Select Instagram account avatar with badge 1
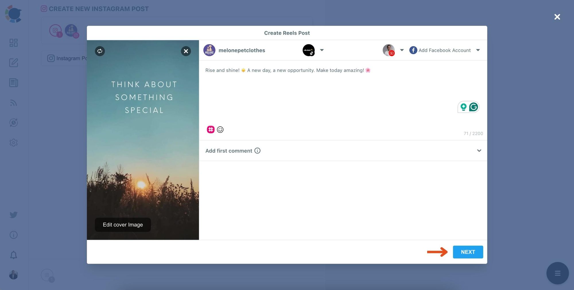 point(56,30)
